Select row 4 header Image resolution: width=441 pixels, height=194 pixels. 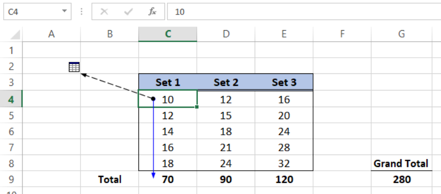coord(11,99)
